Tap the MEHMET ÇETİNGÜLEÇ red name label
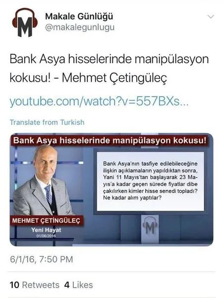223x298 pixels. (x=46, y=221)
